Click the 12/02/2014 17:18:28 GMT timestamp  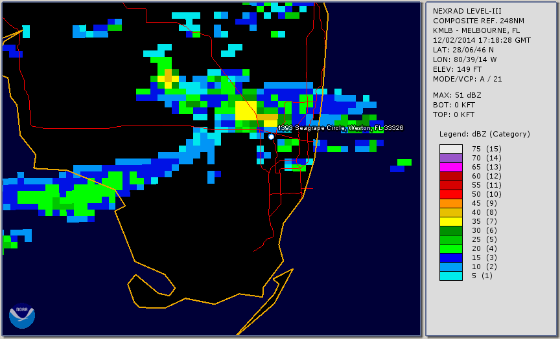click(x=482, y=40)
